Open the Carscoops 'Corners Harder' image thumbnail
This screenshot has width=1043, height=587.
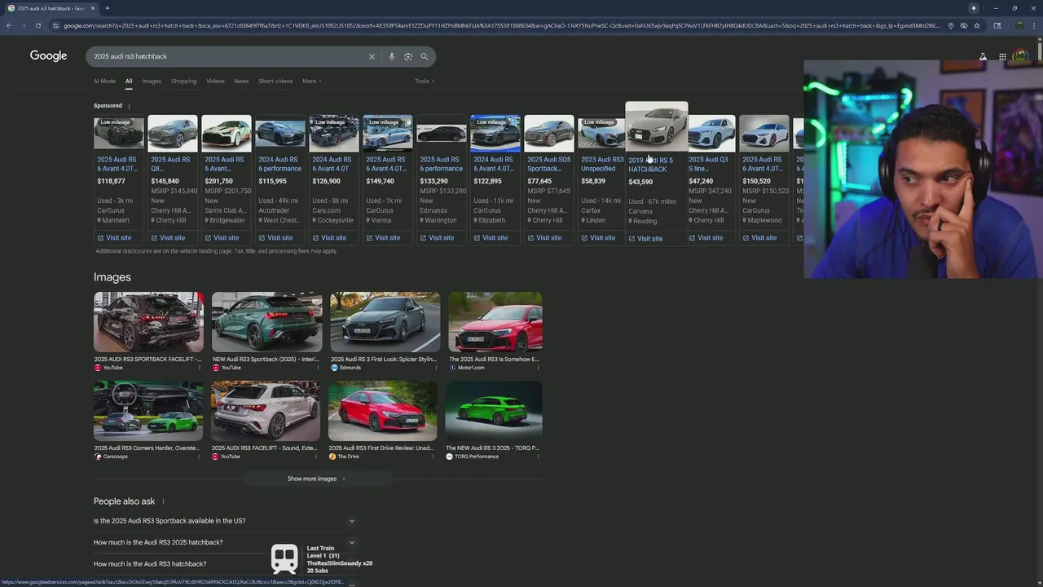(x=148, y=411)
